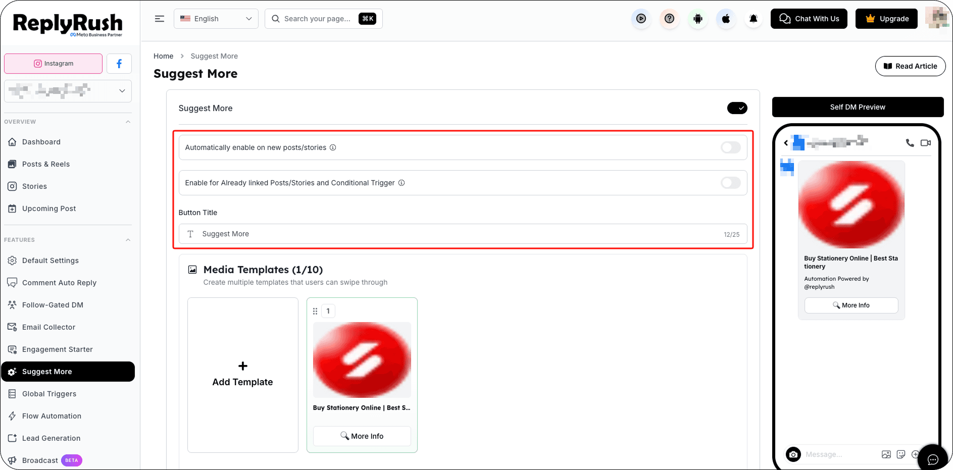Open Comment Auto Reply feature
Viewport: 953px width, 470px height.
point(68,283)
